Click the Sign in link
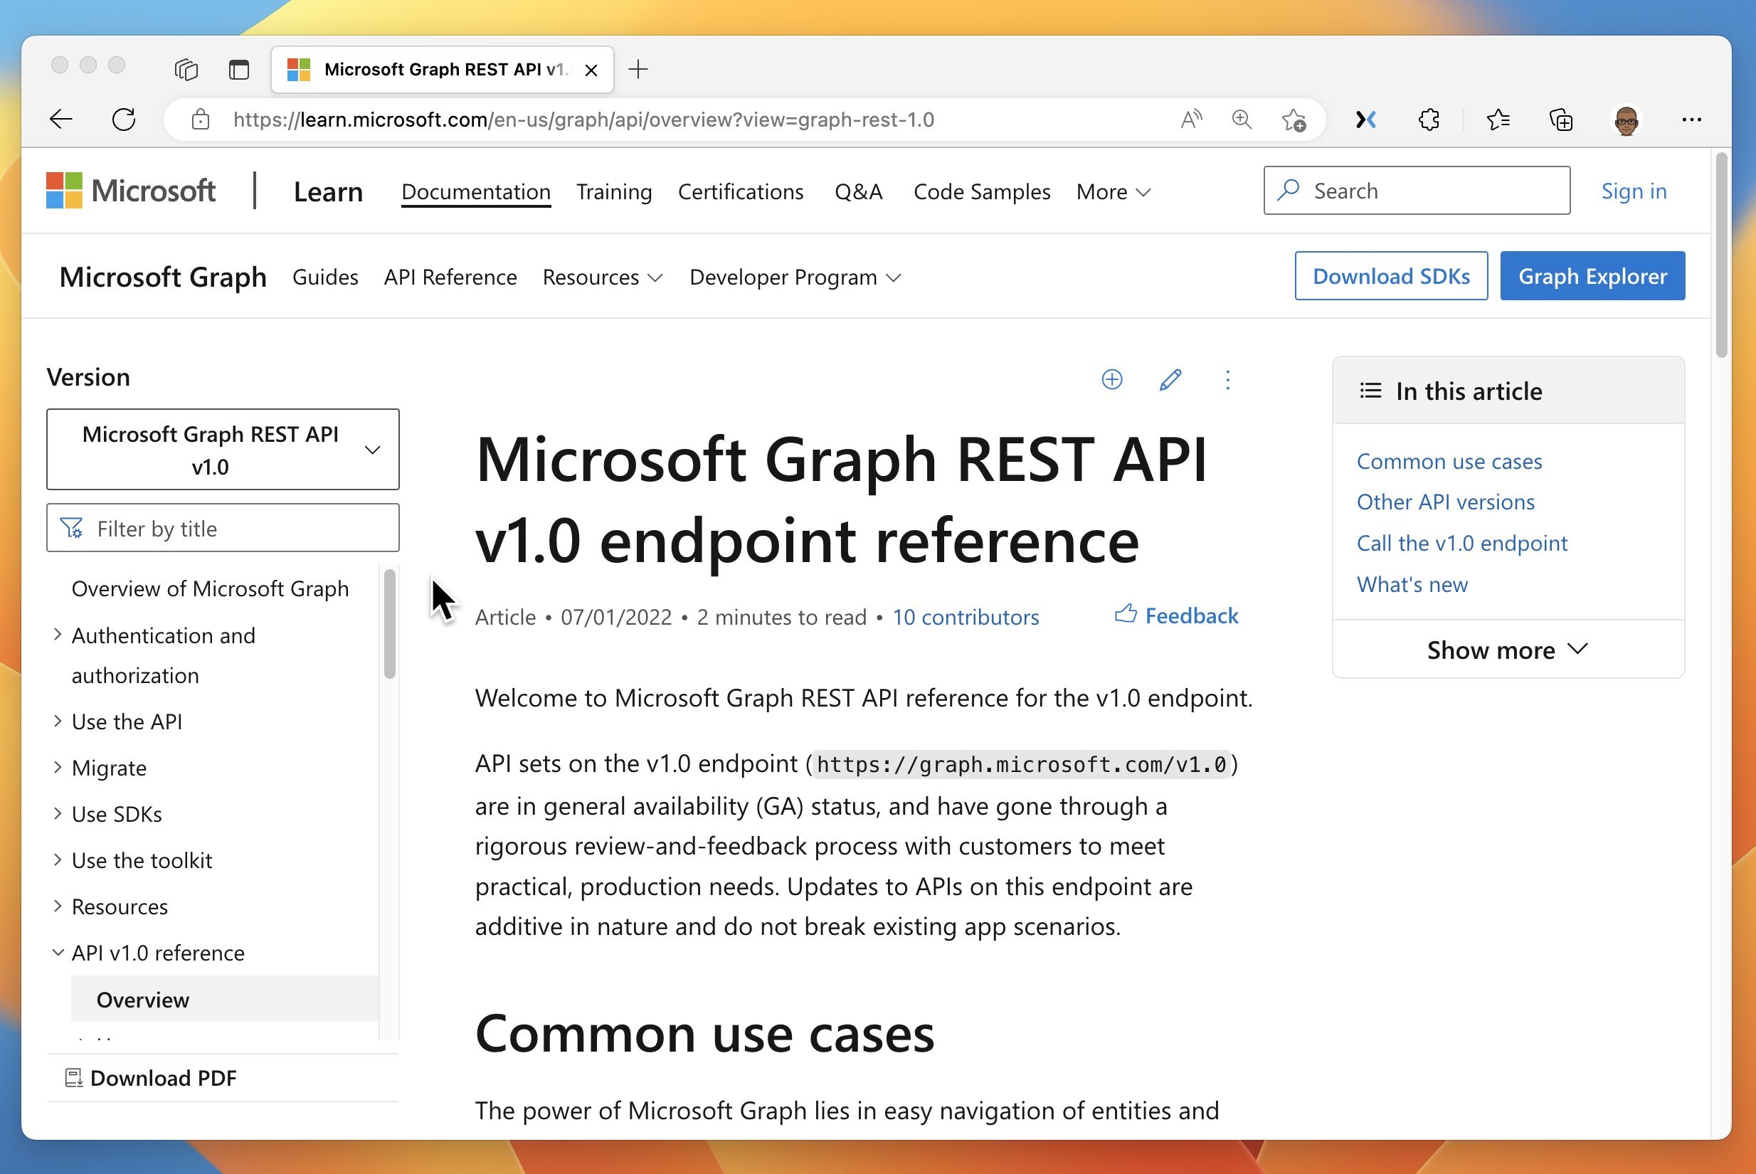This screenshot has width=1756, height=1174. coord(1633,191)
